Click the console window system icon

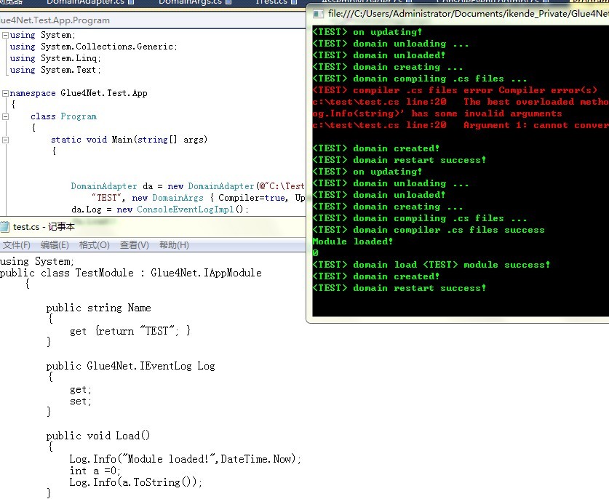319,14
